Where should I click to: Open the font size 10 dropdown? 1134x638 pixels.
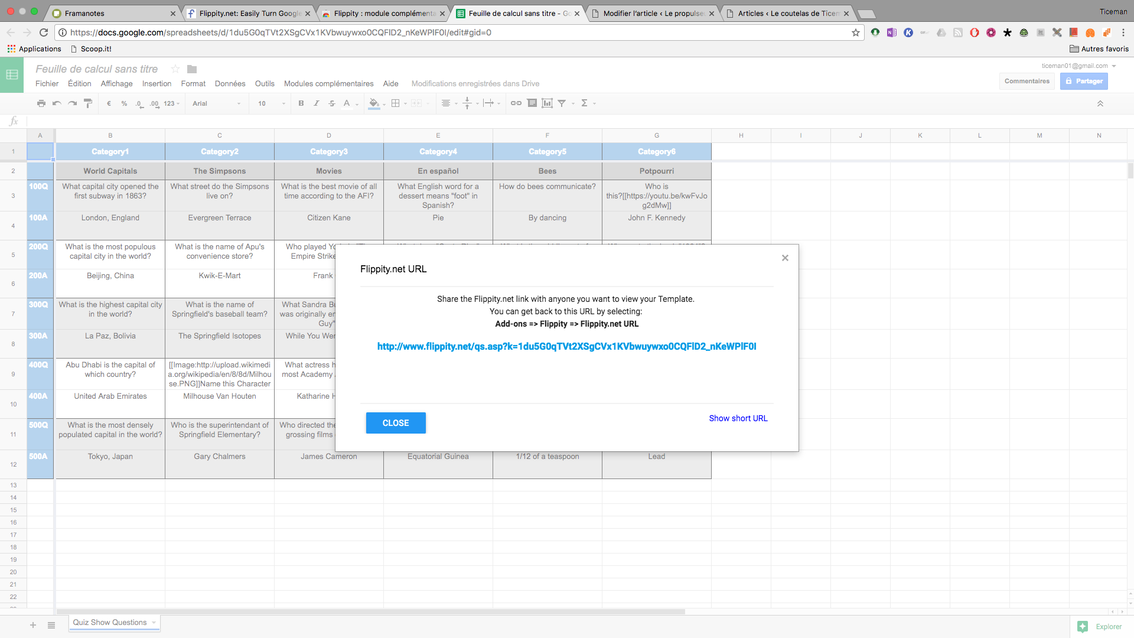(x=271, y=103)
